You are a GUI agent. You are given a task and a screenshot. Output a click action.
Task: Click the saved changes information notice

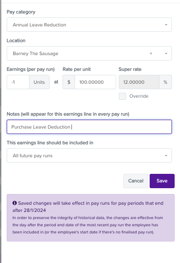[x=91, y=218]
